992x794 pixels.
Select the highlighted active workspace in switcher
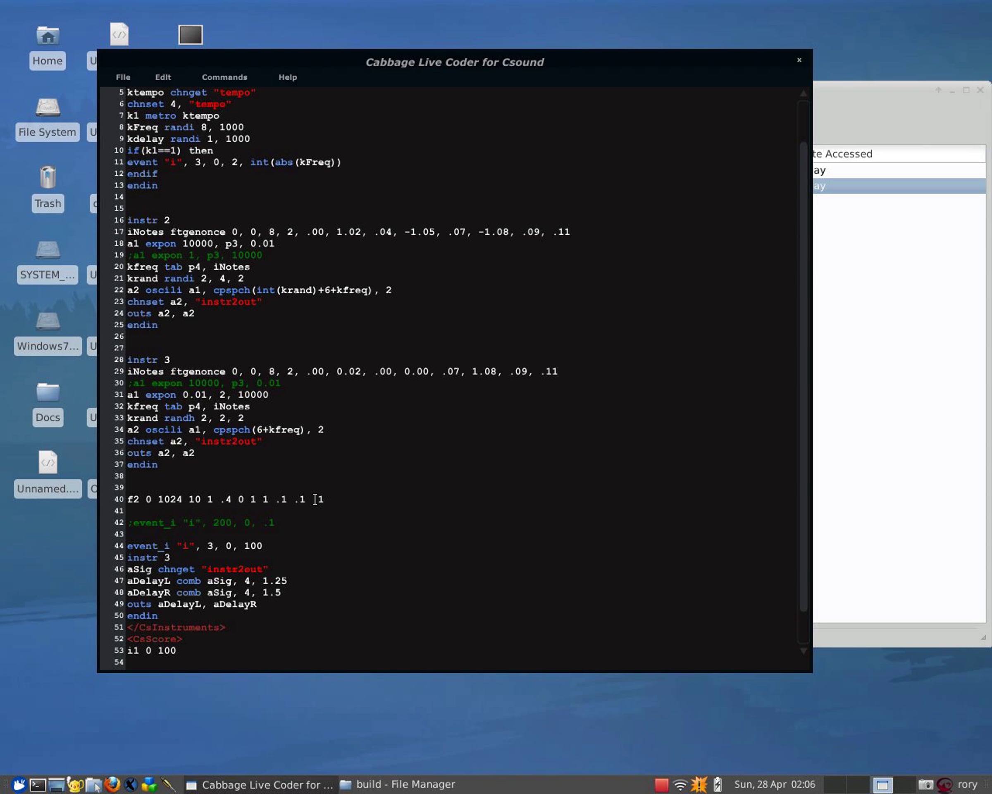[x=882, y=785]
